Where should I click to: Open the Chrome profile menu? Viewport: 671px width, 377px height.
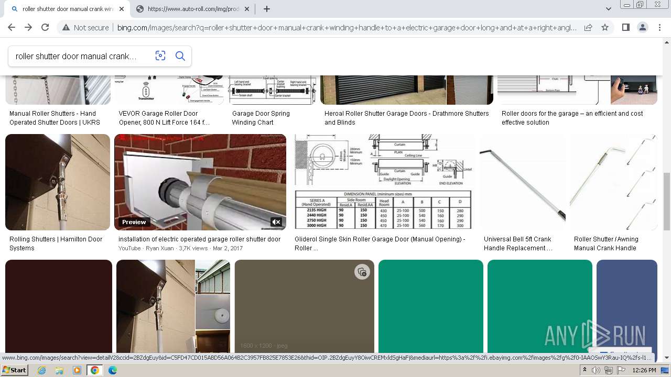click(642, 28)
